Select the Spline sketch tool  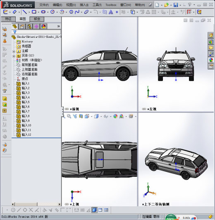click(77, 12)
